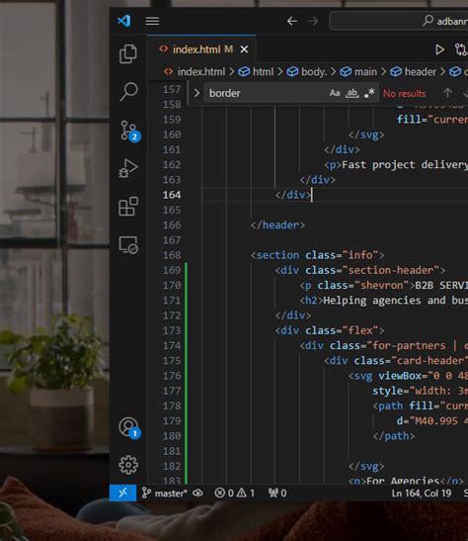Open errors and warnings status indicator
Screen dimensions: 468x541
(235, 494)
